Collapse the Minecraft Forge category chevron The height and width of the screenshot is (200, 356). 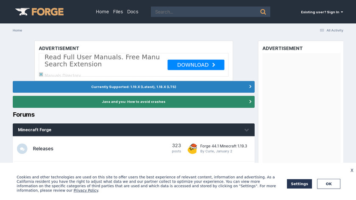pos(247,130)
